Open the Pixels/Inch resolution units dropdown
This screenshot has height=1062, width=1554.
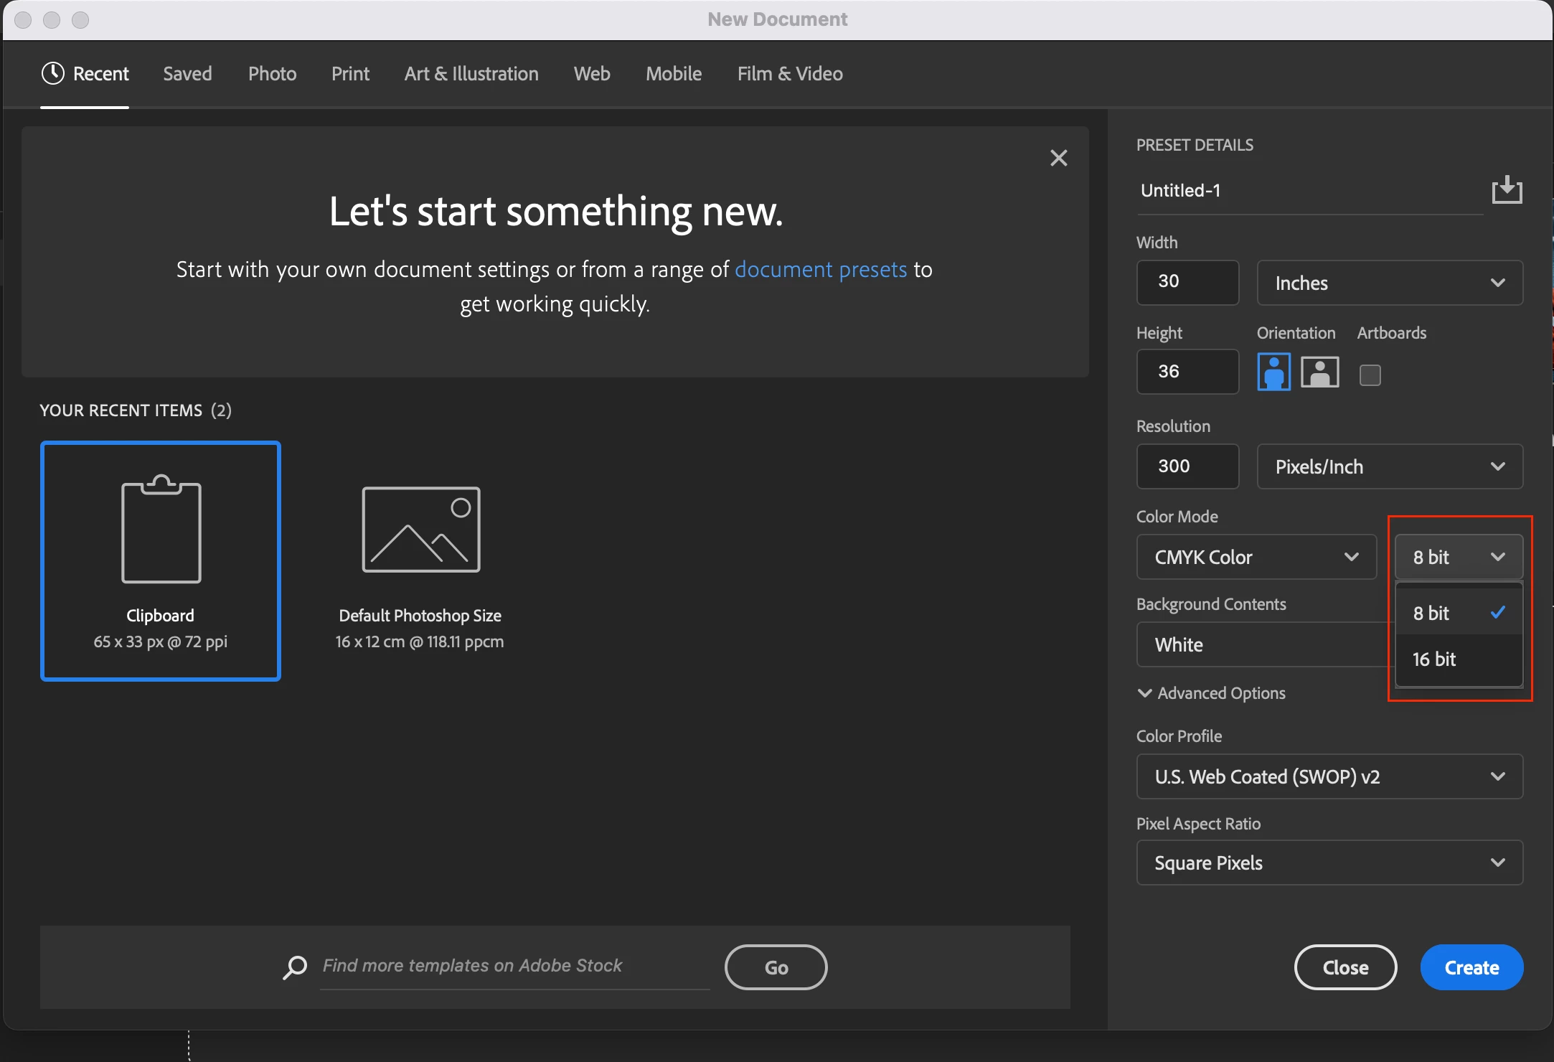1389,466
